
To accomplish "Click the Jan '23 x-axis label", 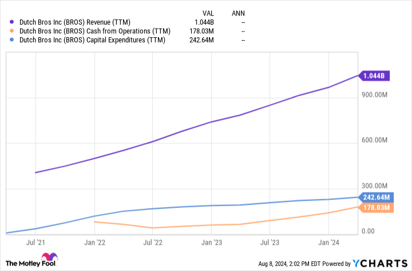I will click(x=212, y=242).
